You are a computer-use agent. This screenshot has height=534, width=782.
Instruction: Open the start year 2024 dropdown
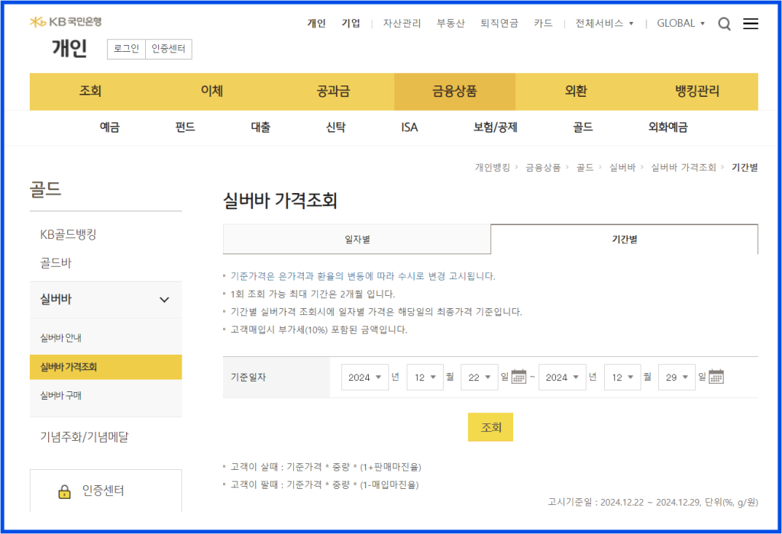click(365, 377)
